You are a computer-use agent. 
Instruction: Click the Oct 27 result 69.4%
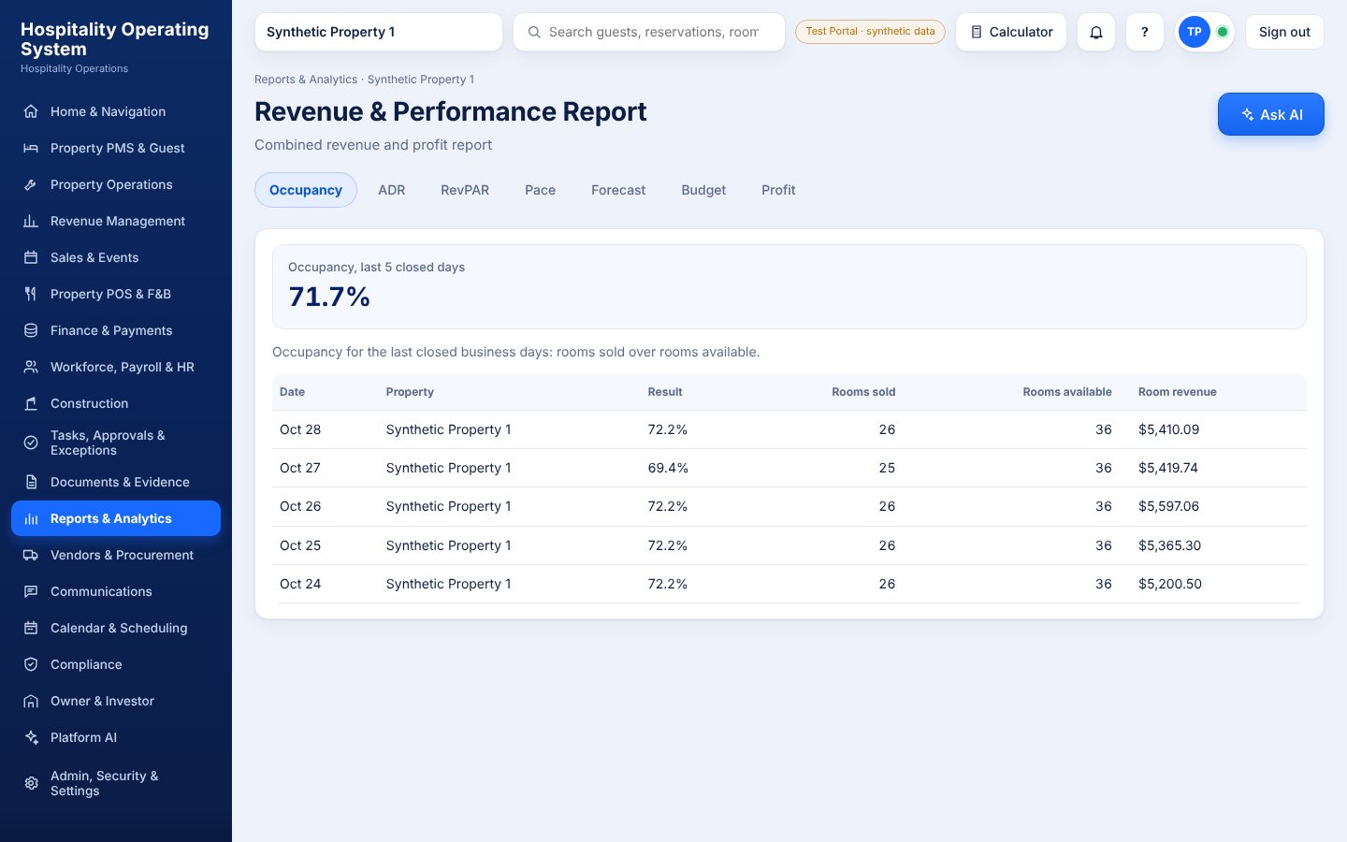click(668, 468)
